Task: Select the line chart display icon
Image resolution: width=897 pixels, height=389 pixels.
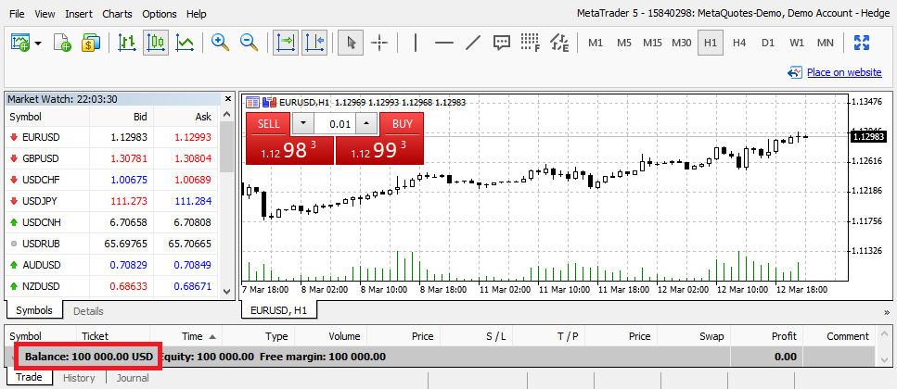Action: click(x=185, y=42)
